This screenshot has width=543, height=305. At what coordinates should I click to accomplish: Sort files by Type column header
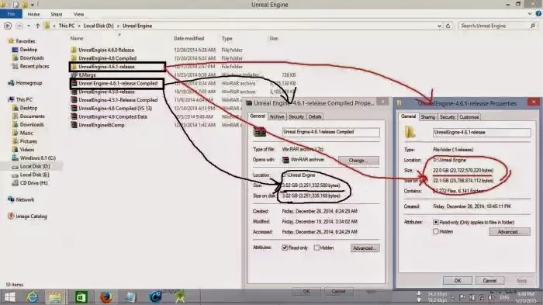pyautogui.click(x=227, y=39)
